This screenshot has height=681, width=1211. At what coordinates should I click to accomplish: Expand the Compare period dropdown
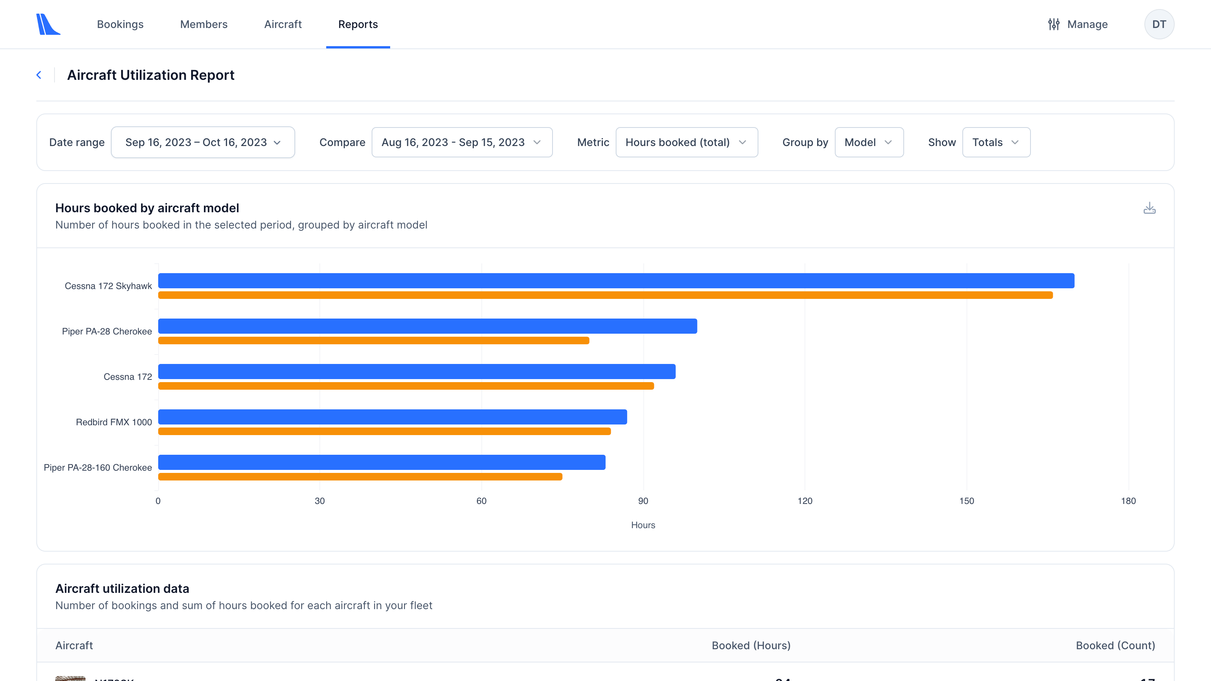[462, 142]
